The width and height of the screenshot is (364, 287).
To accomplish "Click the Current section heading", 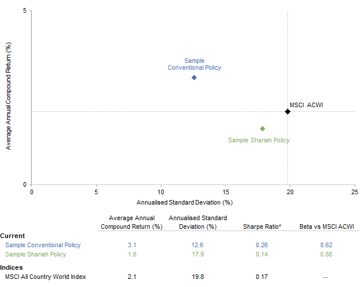I will (12, 236).
